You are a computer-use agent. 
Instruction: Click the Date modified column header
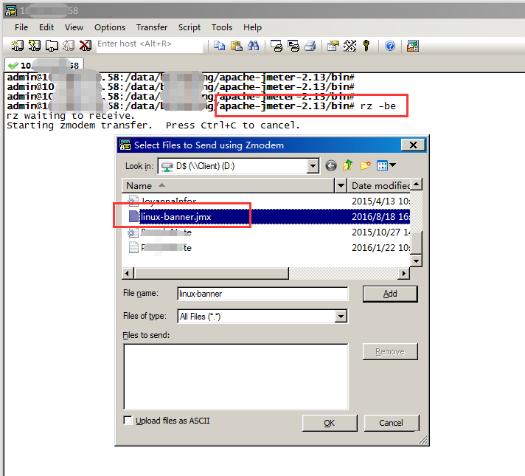tap(379, 185)
